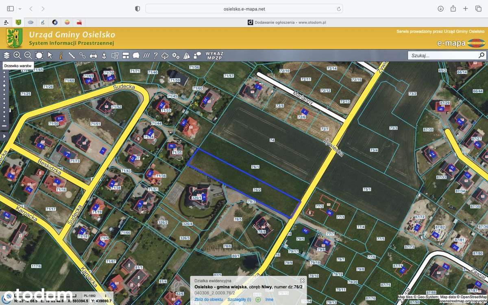Click the cloud download data icon
The image size is (488, 305).
(165, 55)
